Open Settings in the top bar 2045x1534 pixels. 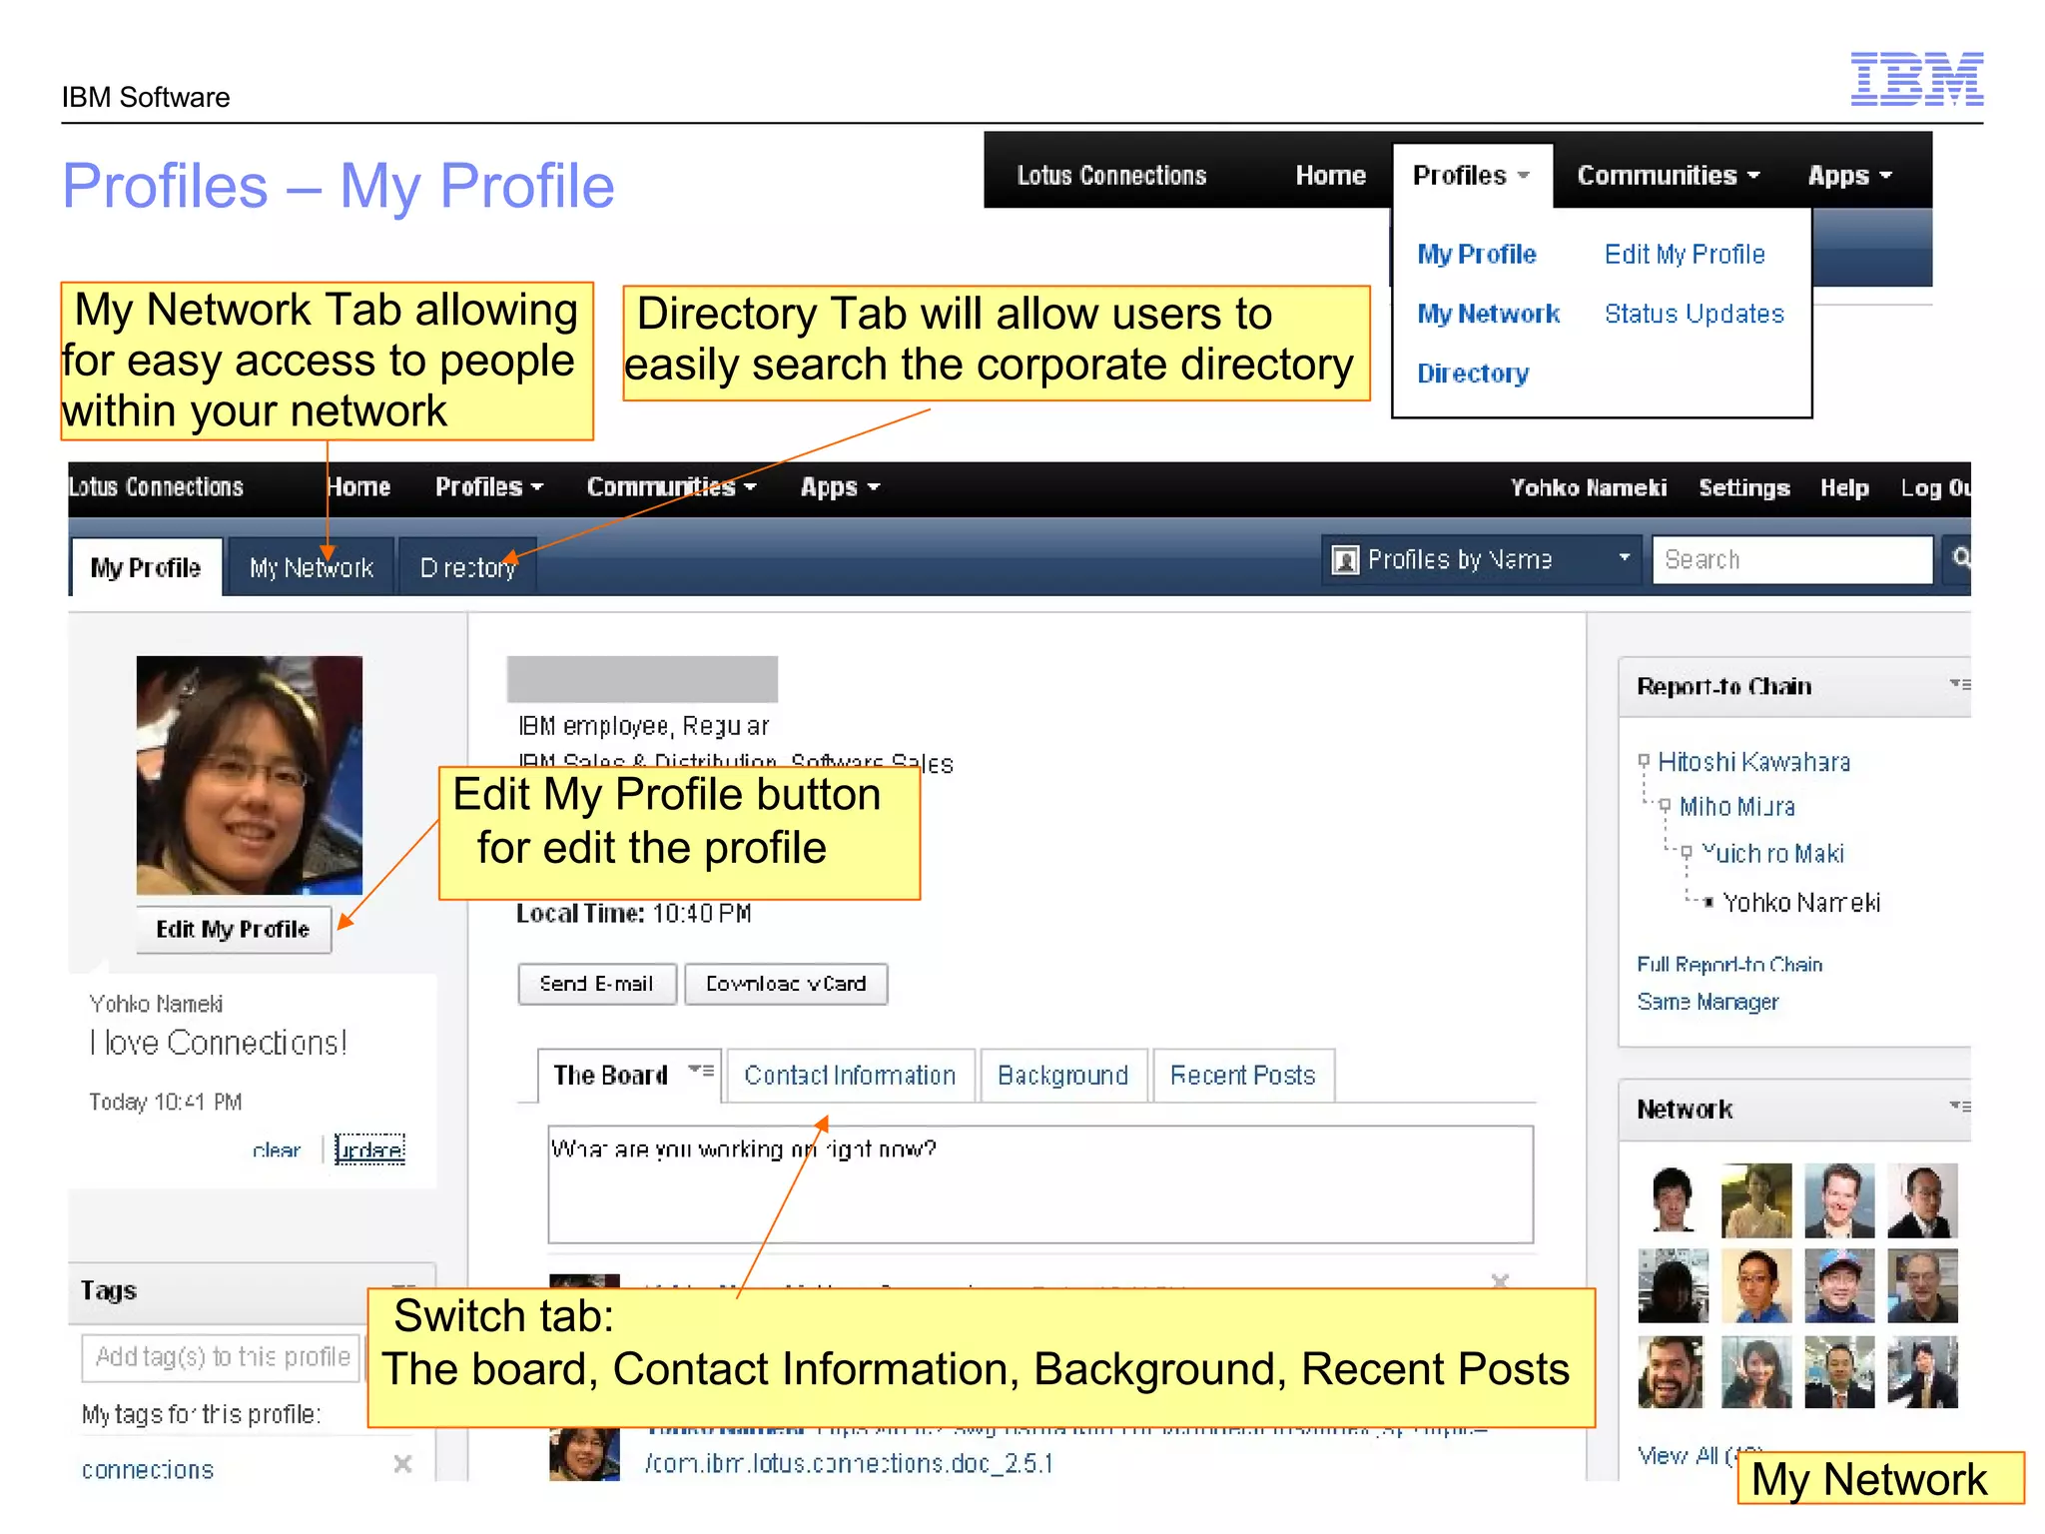[x=1743, y=487]
